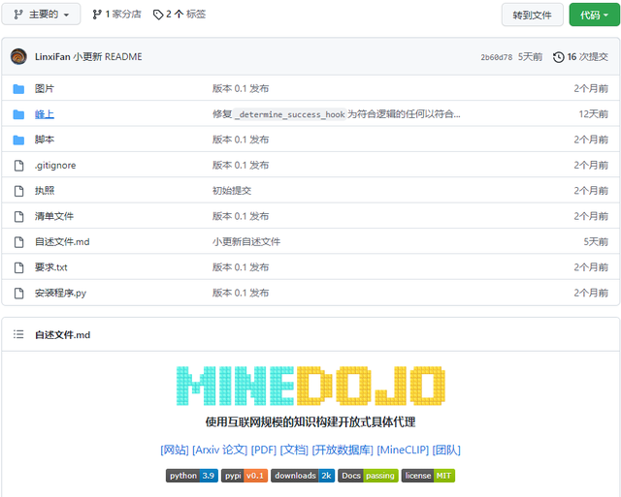Open the 脚本 folder icon
The height and width of the screenshot is (497, 621).
pyautogui.click(x=18, y=140)
